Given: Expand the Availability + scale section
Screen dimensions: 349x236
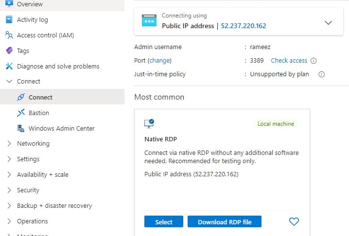Looking at the screenshot, I should [9, 175].
